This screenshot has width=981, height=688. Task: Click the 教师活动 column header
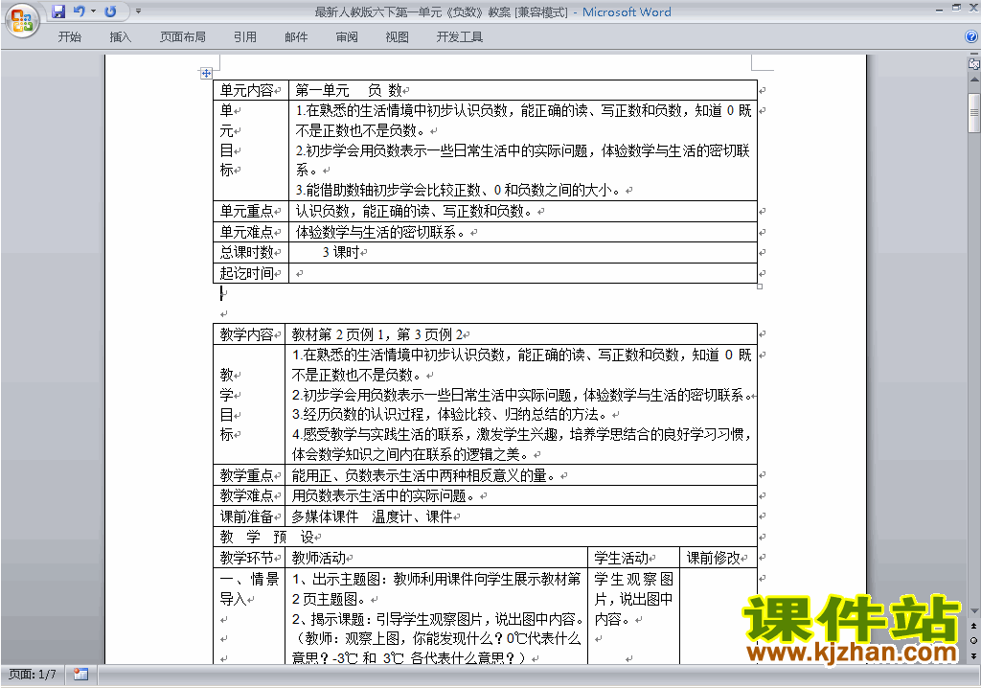(437, 557)
